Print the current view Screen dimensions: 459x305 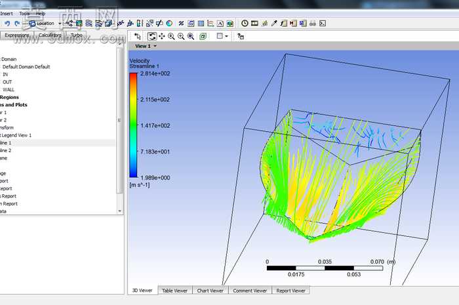313,24
